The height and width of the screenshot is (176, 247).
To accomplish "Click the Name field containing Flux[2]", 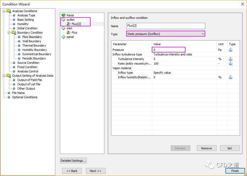I will (166, 26).
